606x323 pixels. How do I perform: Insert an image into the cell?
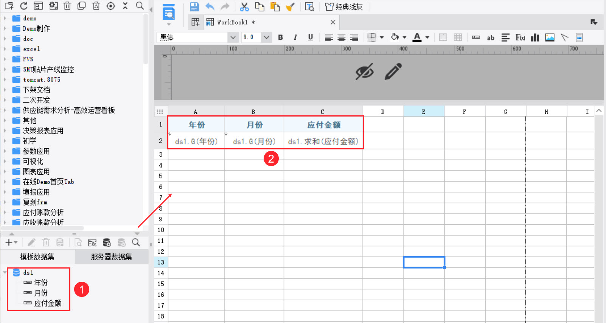(550, 37)
